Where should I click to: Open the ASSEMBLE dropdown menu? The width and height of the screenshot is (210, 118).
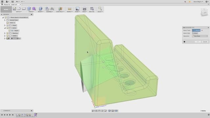50,12
